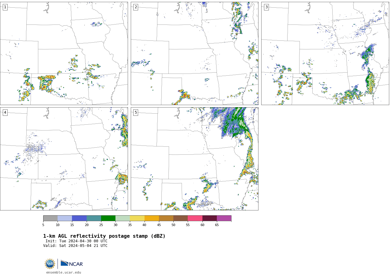Viewport: 392px width, 276px height.
Task: Click the panel number 1 label
Action: tap(5, 7)
